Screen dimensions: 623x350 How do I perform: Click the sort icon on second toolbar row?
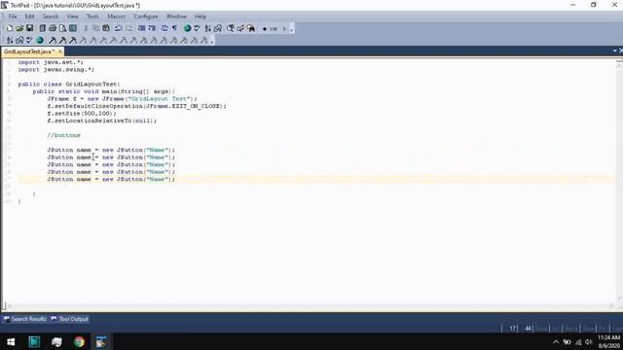(10, 40)
